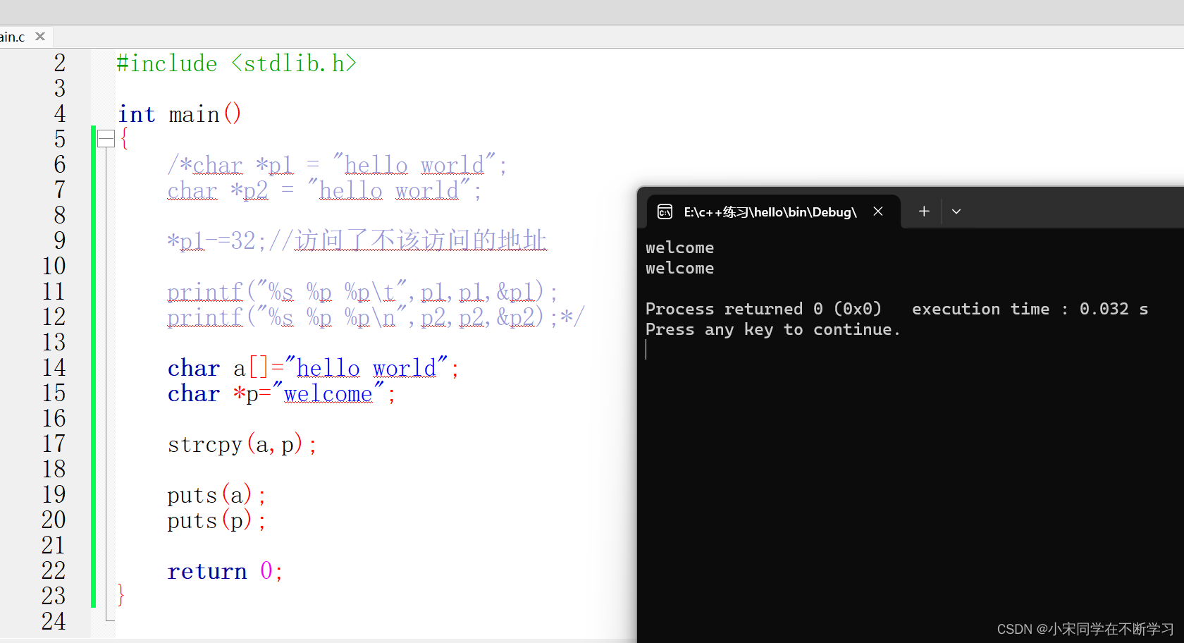Close the hello\bin\Debug terminal tab
The height and width of the screenshot is (643, 1184).
878,211
